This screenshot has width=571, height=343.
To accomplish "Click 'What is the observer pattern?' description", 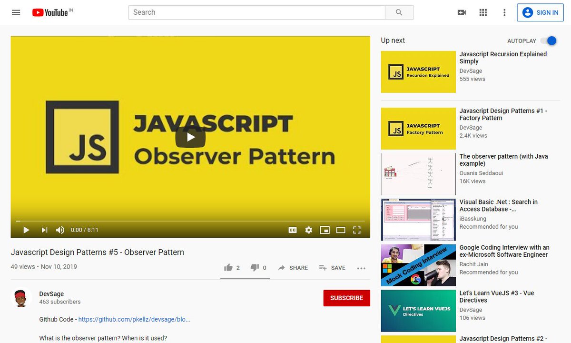I will point(103,338).
